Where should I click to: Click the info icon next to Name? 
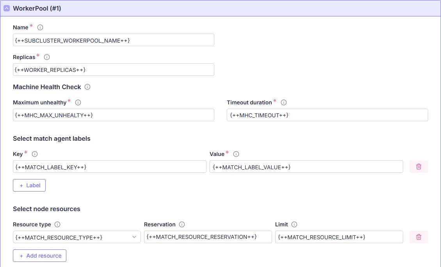(40, 27)
